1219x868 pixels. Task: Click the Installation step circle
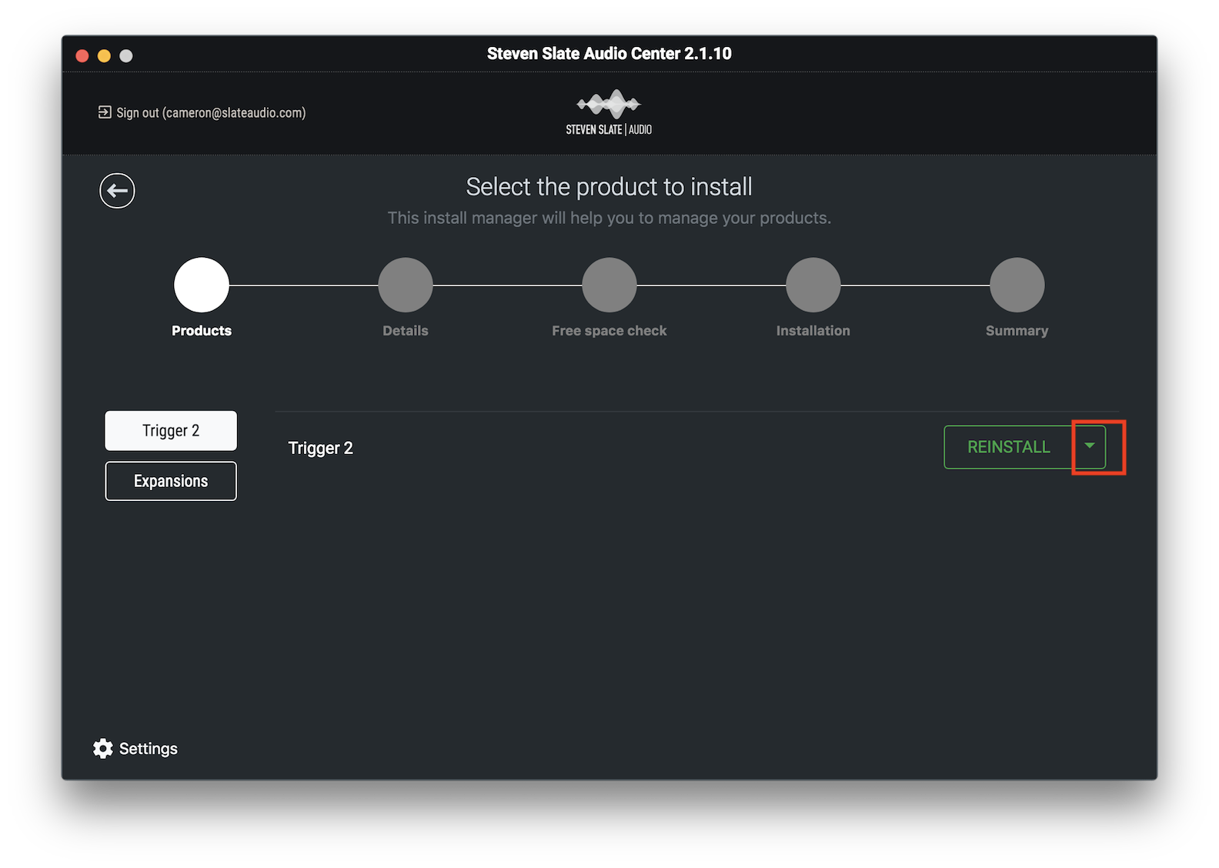tap(813, 285)
